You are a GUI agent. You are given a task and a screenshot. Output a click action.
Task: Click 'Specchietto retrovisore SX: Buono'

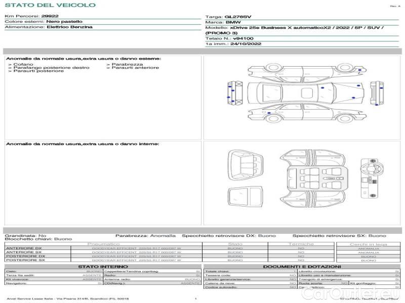pos(339,235)
